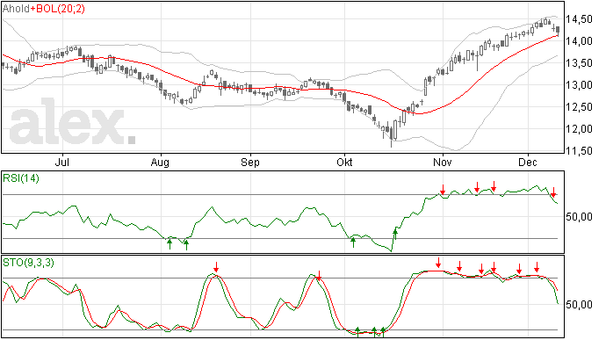
Task: Click the 13,50 price axis value
Action: pyautogui.click(x=579, y=63)
